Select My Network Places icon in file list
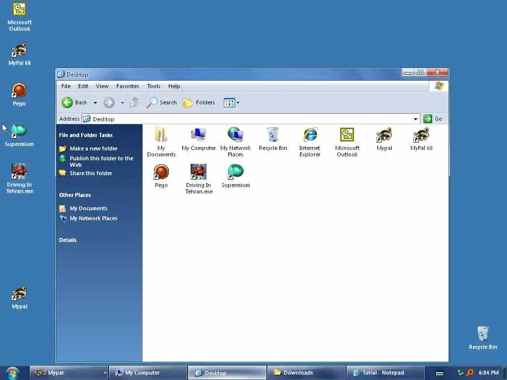 pyautogui.click(x=235, y=142)
